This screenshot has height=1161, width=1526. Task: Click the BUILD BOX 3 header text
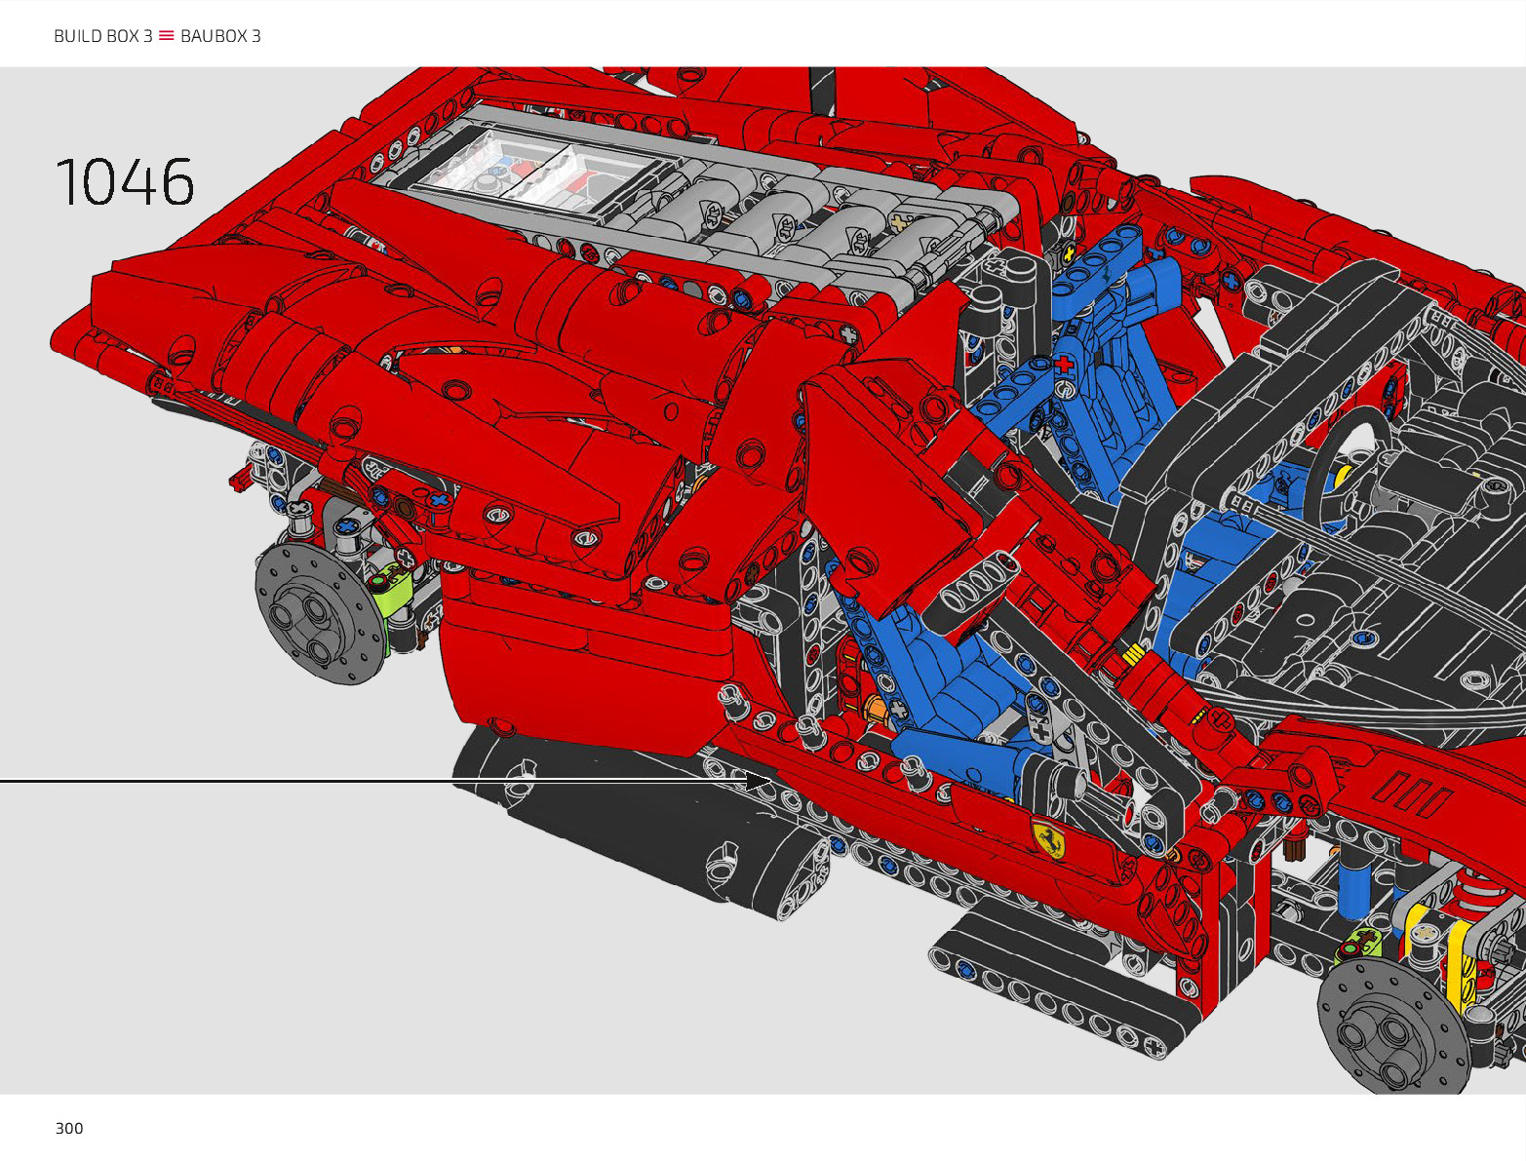pos(103,36)
